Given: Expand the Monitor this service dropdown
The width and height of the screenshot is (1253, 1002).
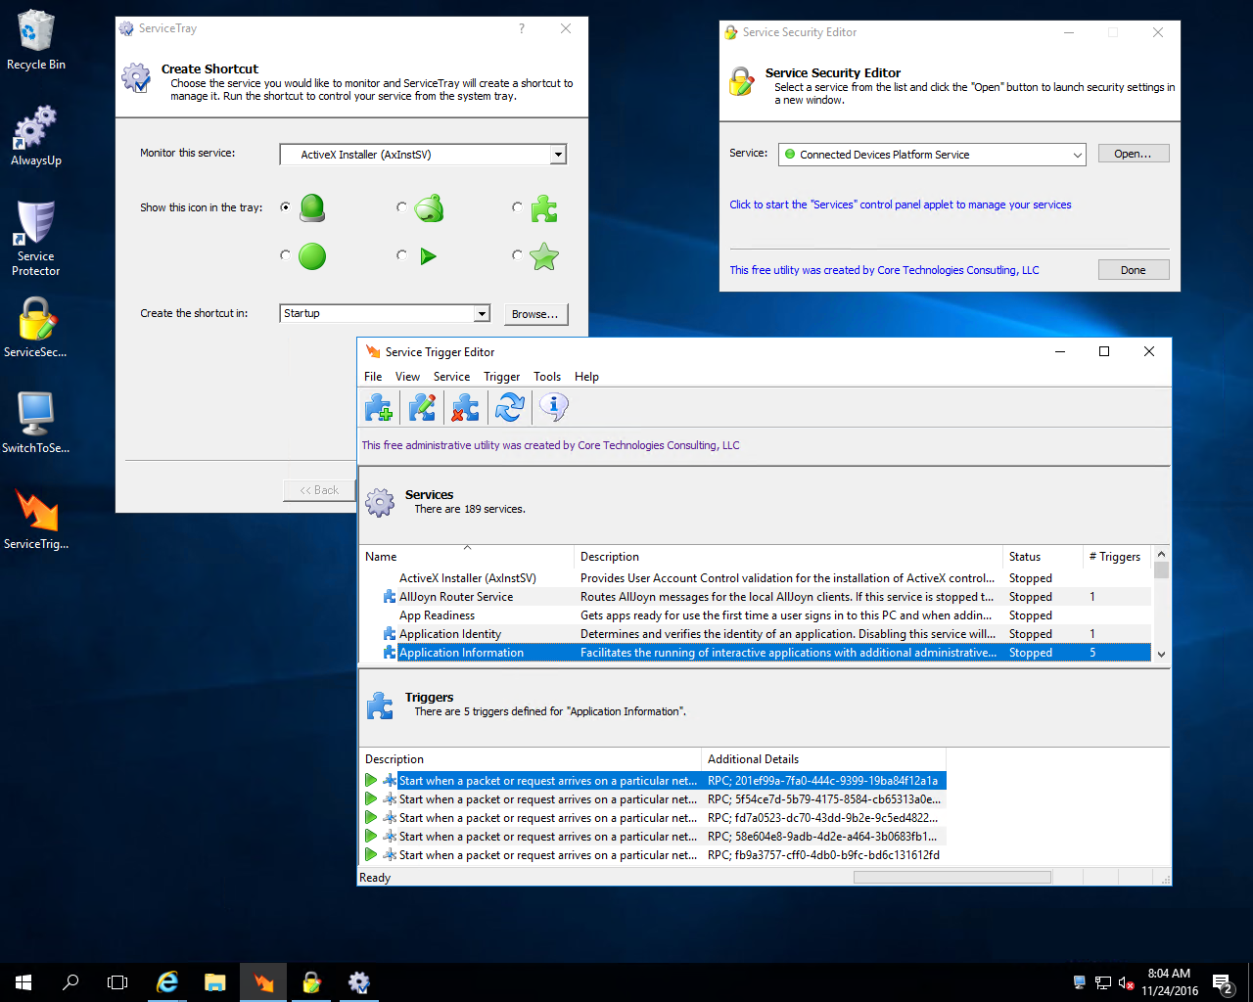Looking at the screenshot, I should pos(558,155).
